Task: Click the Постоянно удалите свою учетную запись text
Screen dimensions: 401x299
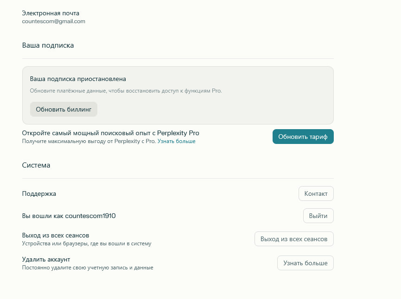Action: coord(87,268)
